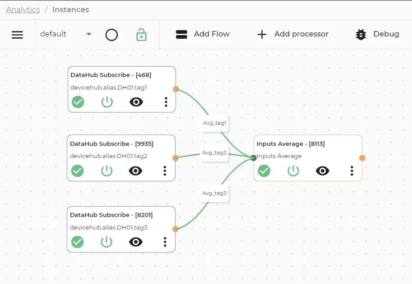412x284 pixels.
Task: Toggle eye view on Inputs Average [8113]
Action: (323, 171)
